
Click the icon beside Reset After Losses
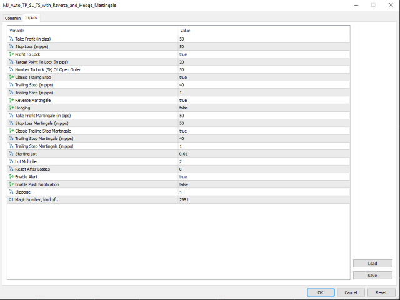point(11,169)
